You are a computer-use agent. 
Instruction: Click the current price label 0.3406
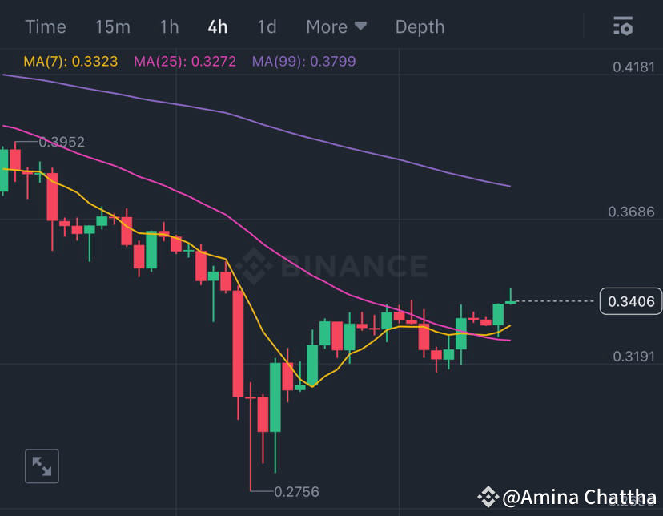pos(630,300)
